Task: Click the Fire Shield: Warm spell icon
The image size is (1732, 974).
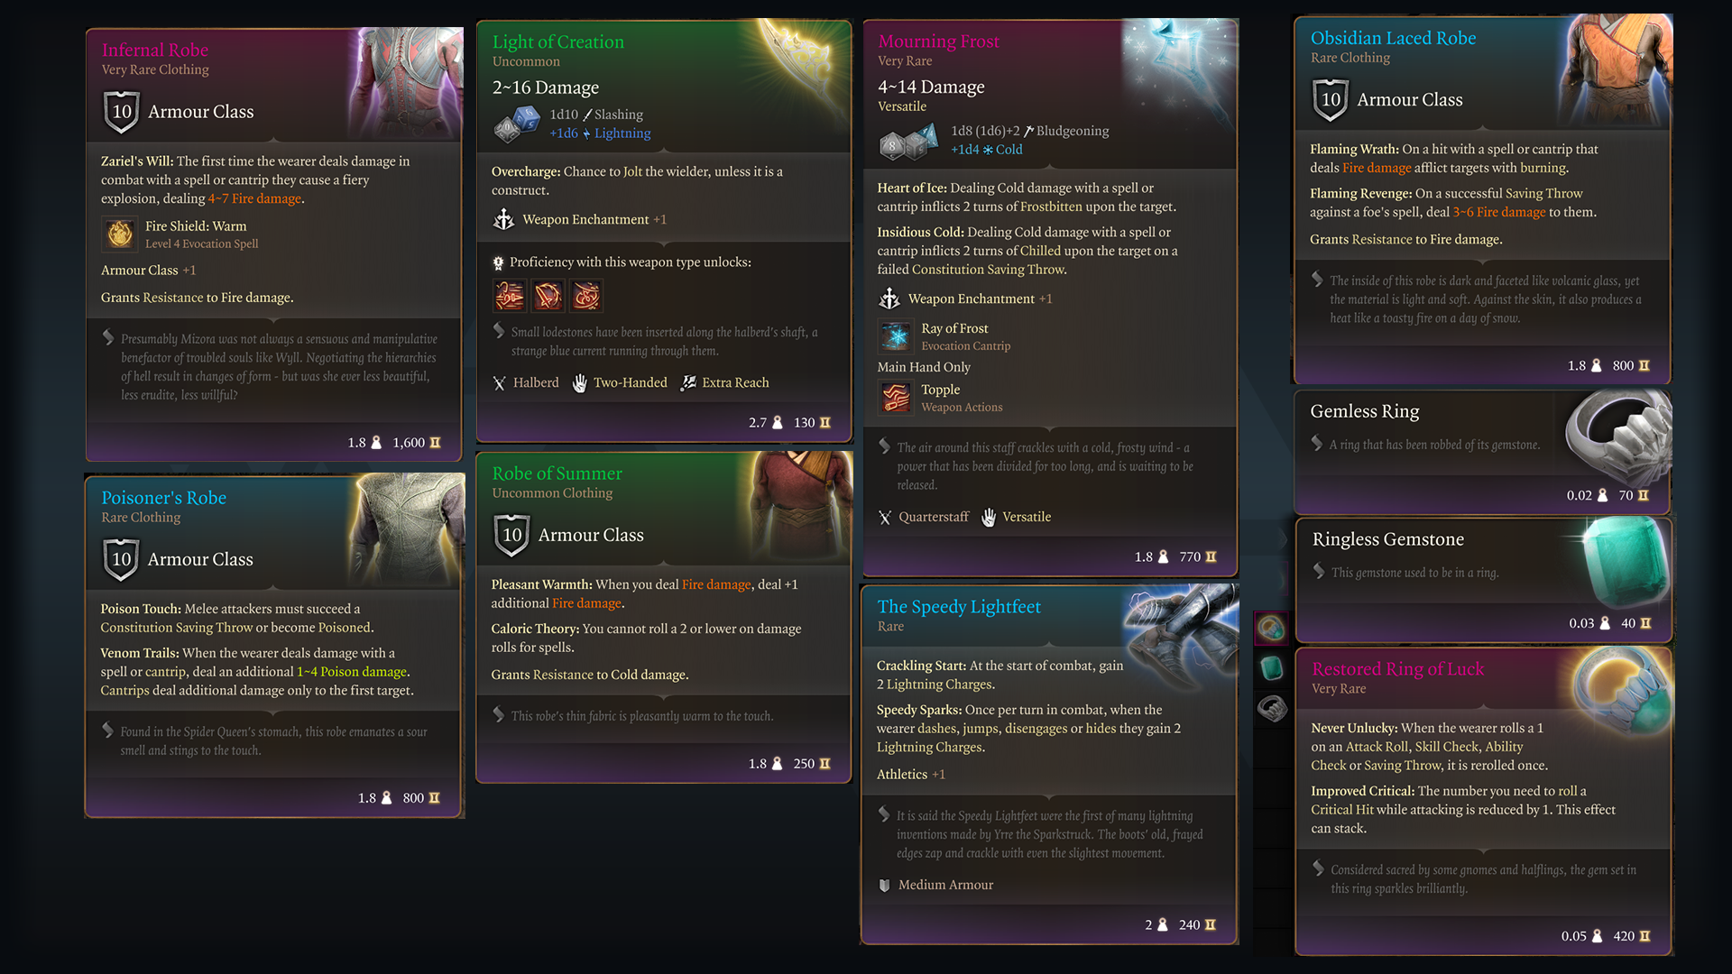Action: click(119, 234)
